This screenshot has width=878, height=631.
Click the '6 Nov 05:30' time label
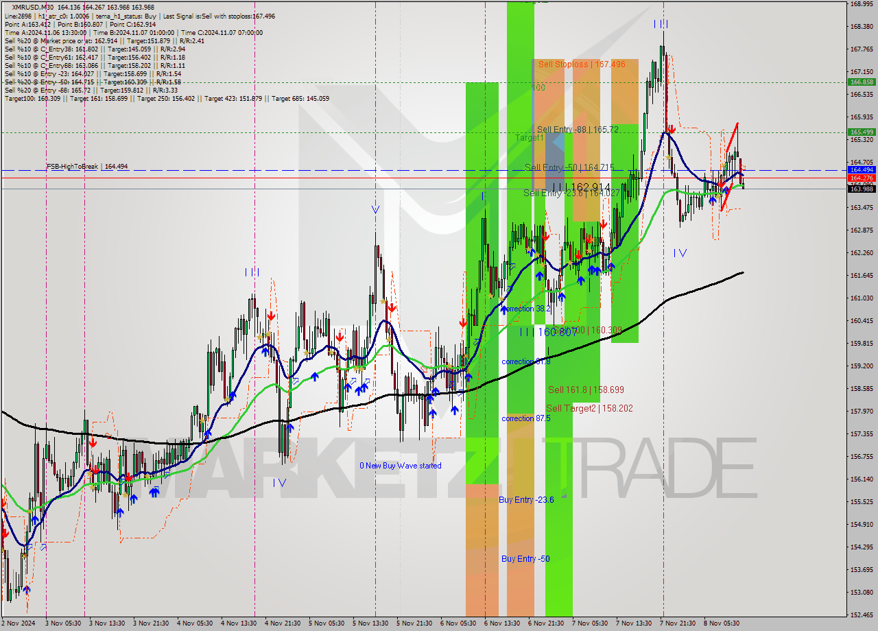point(458,623)
